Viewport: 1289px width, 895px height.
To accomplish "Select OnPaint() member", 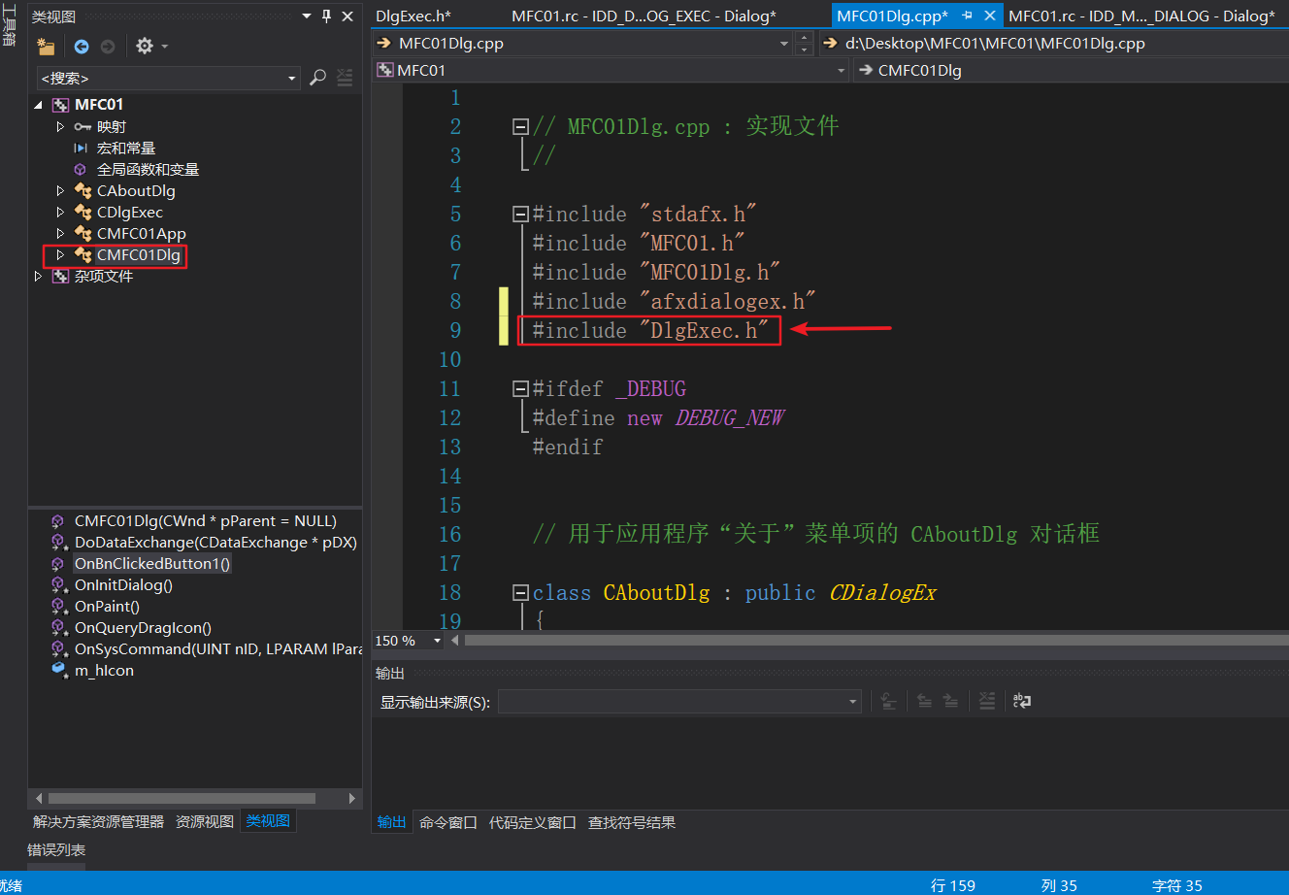I will coord(107,606).
